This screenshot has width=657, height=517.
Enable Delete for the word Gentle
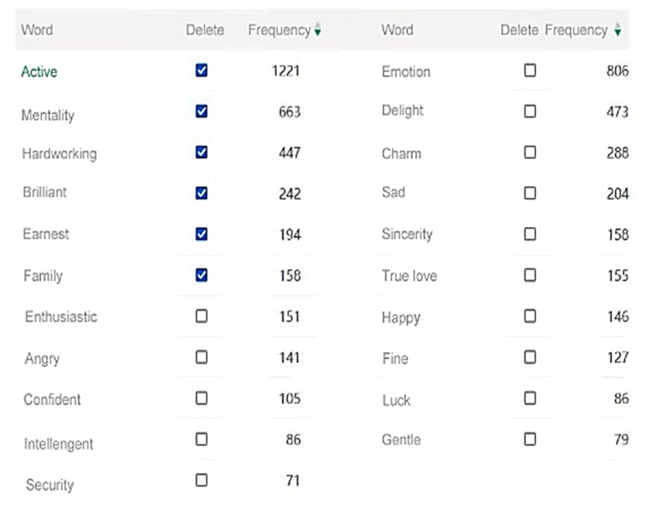[x=530, y=439]
